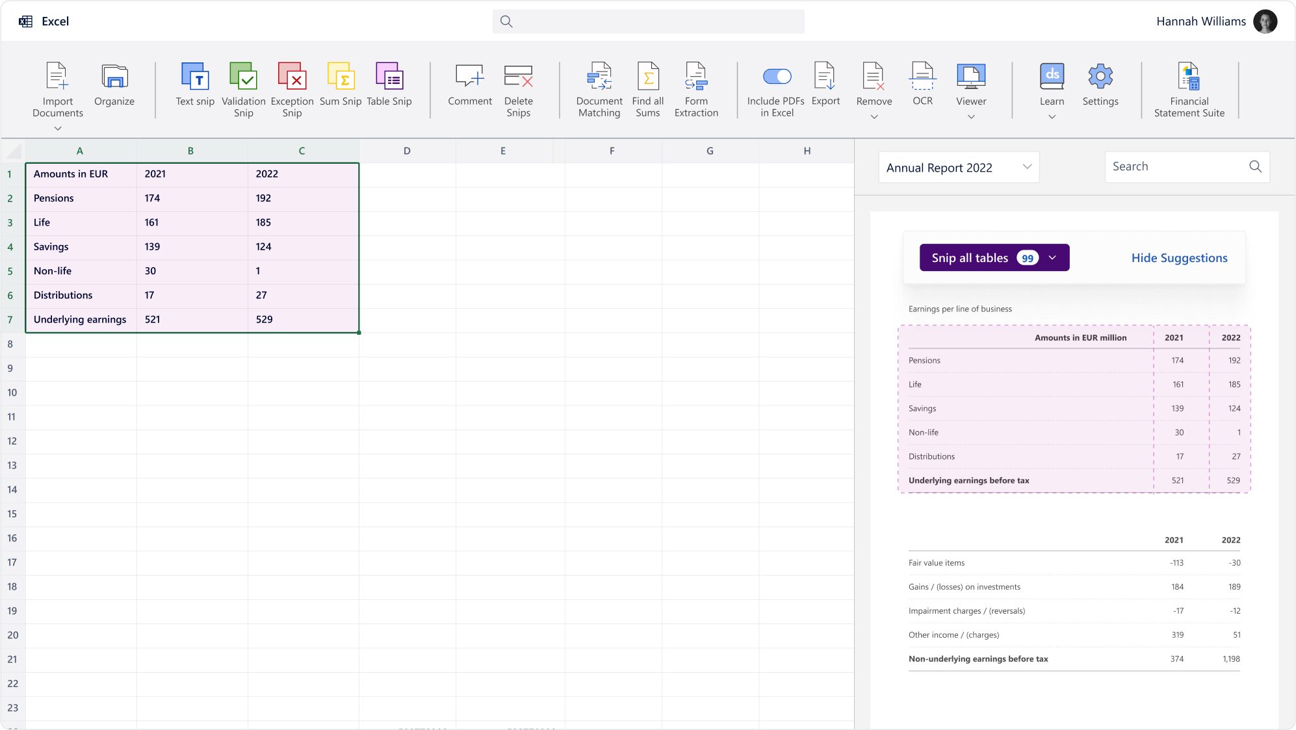
Task: Open the Financial Statement Suite
Action: (1188, 90)
